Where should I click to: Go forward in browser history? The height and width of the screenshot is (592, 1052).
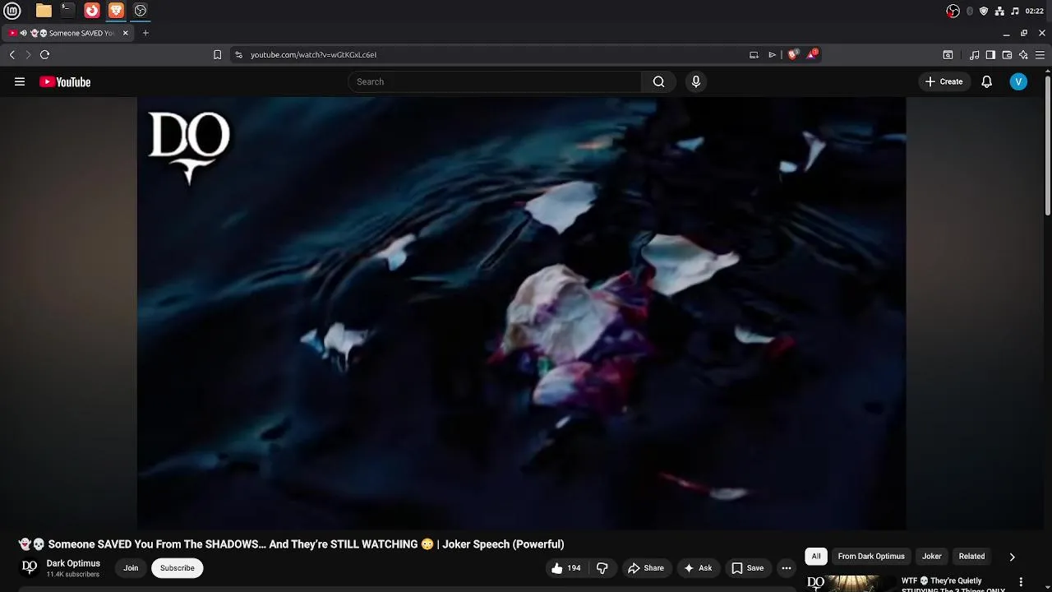click(28, 55)
